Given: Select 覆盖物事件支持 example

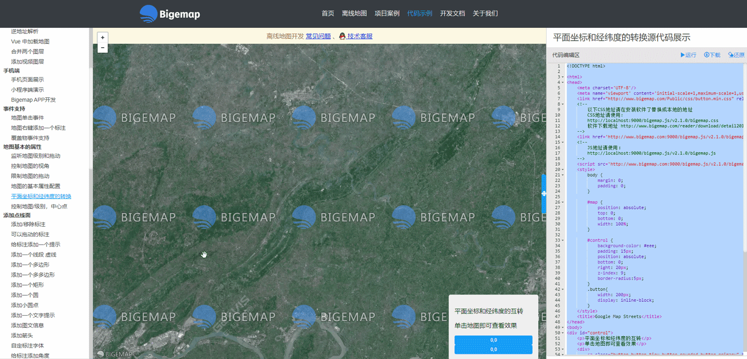Looking at the screenshot, I should (x=30, y=138).
